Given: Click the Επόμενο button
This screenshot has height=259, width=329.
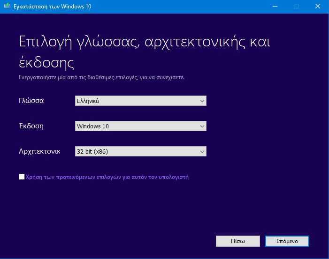Looking at the screenshot, I should [x=287, y=241].
